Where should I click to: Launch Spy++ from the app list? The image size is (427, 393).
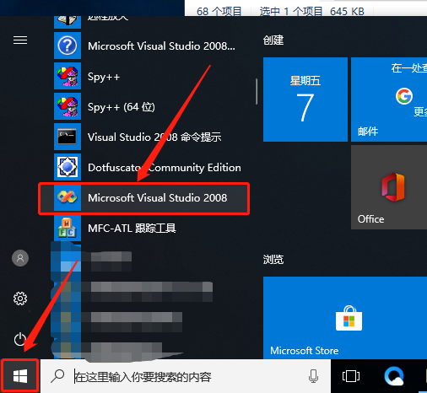pyautogui.click(x=152, y=76)
